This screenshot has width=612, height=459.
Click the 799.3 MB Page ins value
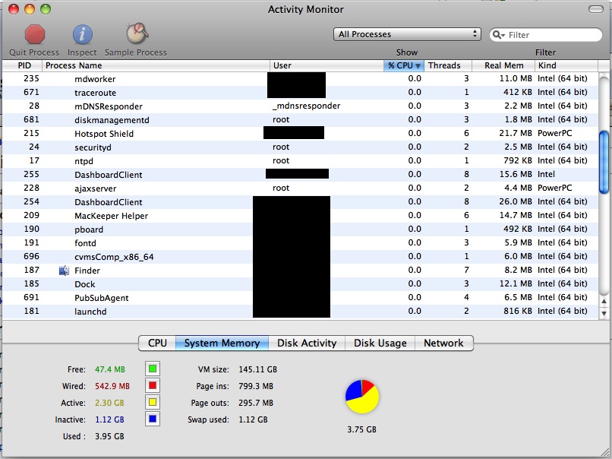click(256, 386)
